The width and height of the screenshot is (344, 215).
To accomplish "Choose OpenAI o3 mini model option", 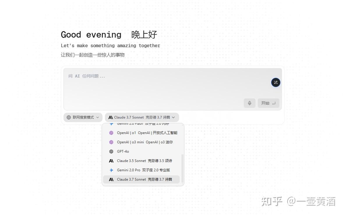I will pyautogui.click(x=145, y=142).
